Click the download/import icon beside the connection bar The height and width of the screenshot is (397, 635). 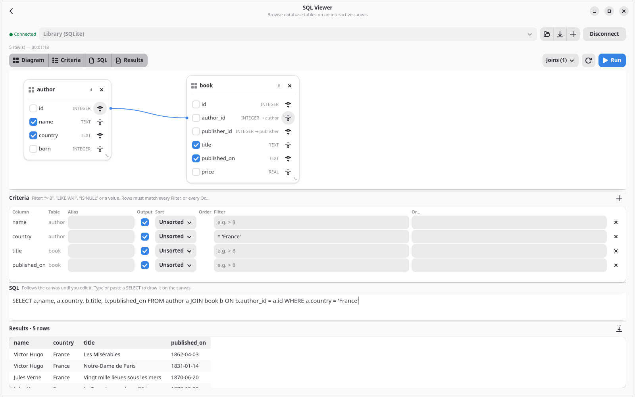pyautogui.click(x=560, y=34)
